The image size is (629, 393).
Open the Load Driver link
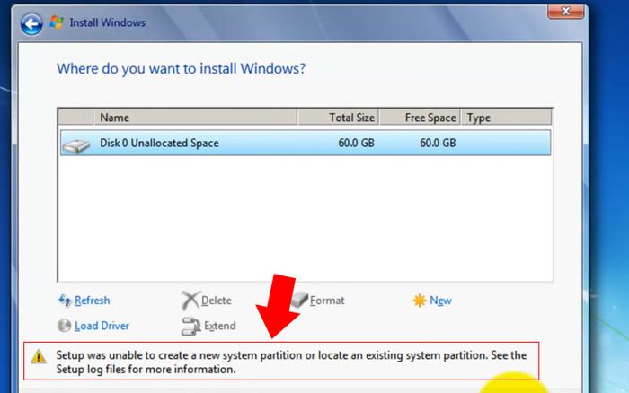102,326
